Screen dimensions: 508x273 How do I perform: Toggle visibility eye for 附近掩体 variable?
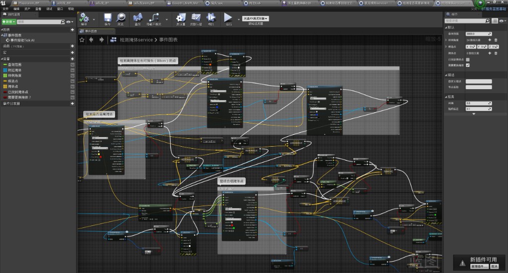72,70
